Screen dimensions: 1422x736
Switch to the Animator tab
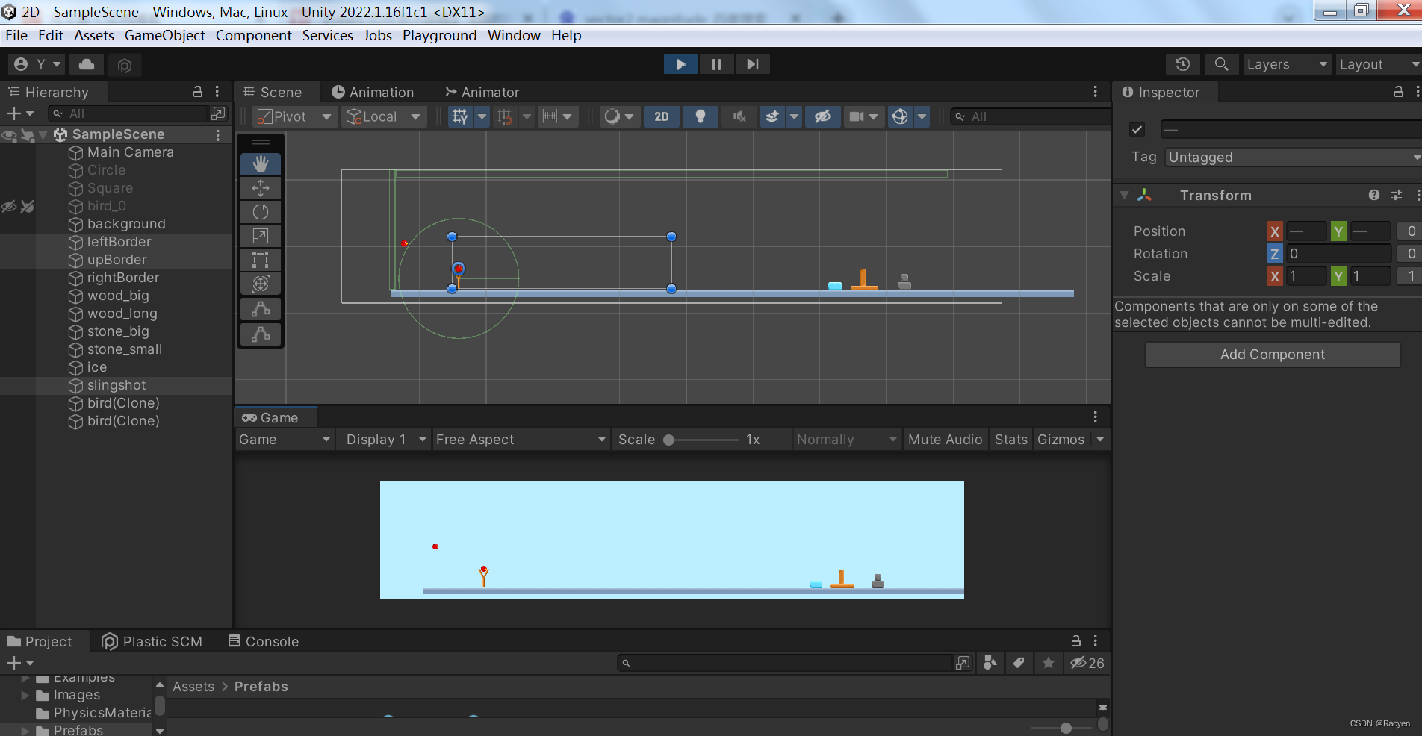coord(482,93)
